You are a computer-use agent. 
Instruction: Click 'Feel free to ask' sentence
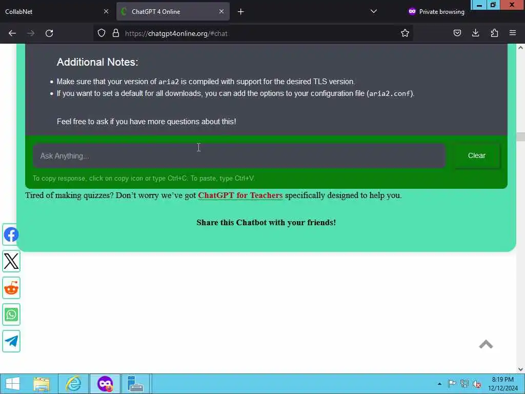tap(146, 122)
